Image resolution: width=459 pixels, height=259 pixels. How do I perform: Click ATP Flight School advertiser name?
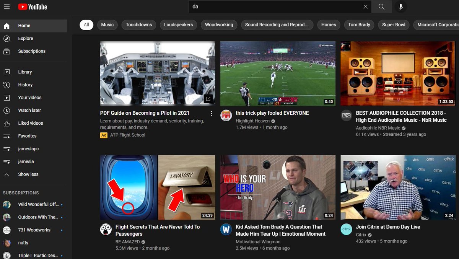tap(128, 135)
